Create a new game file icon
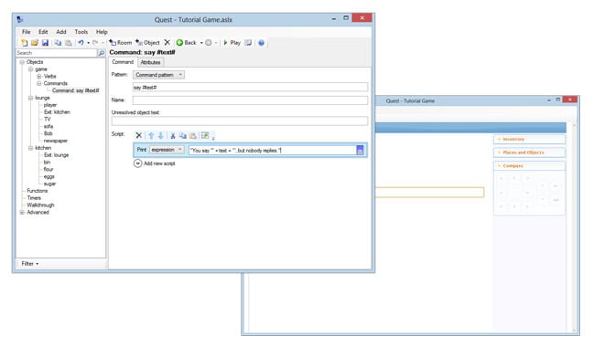The image size is (604, 347). pos(25,43)
